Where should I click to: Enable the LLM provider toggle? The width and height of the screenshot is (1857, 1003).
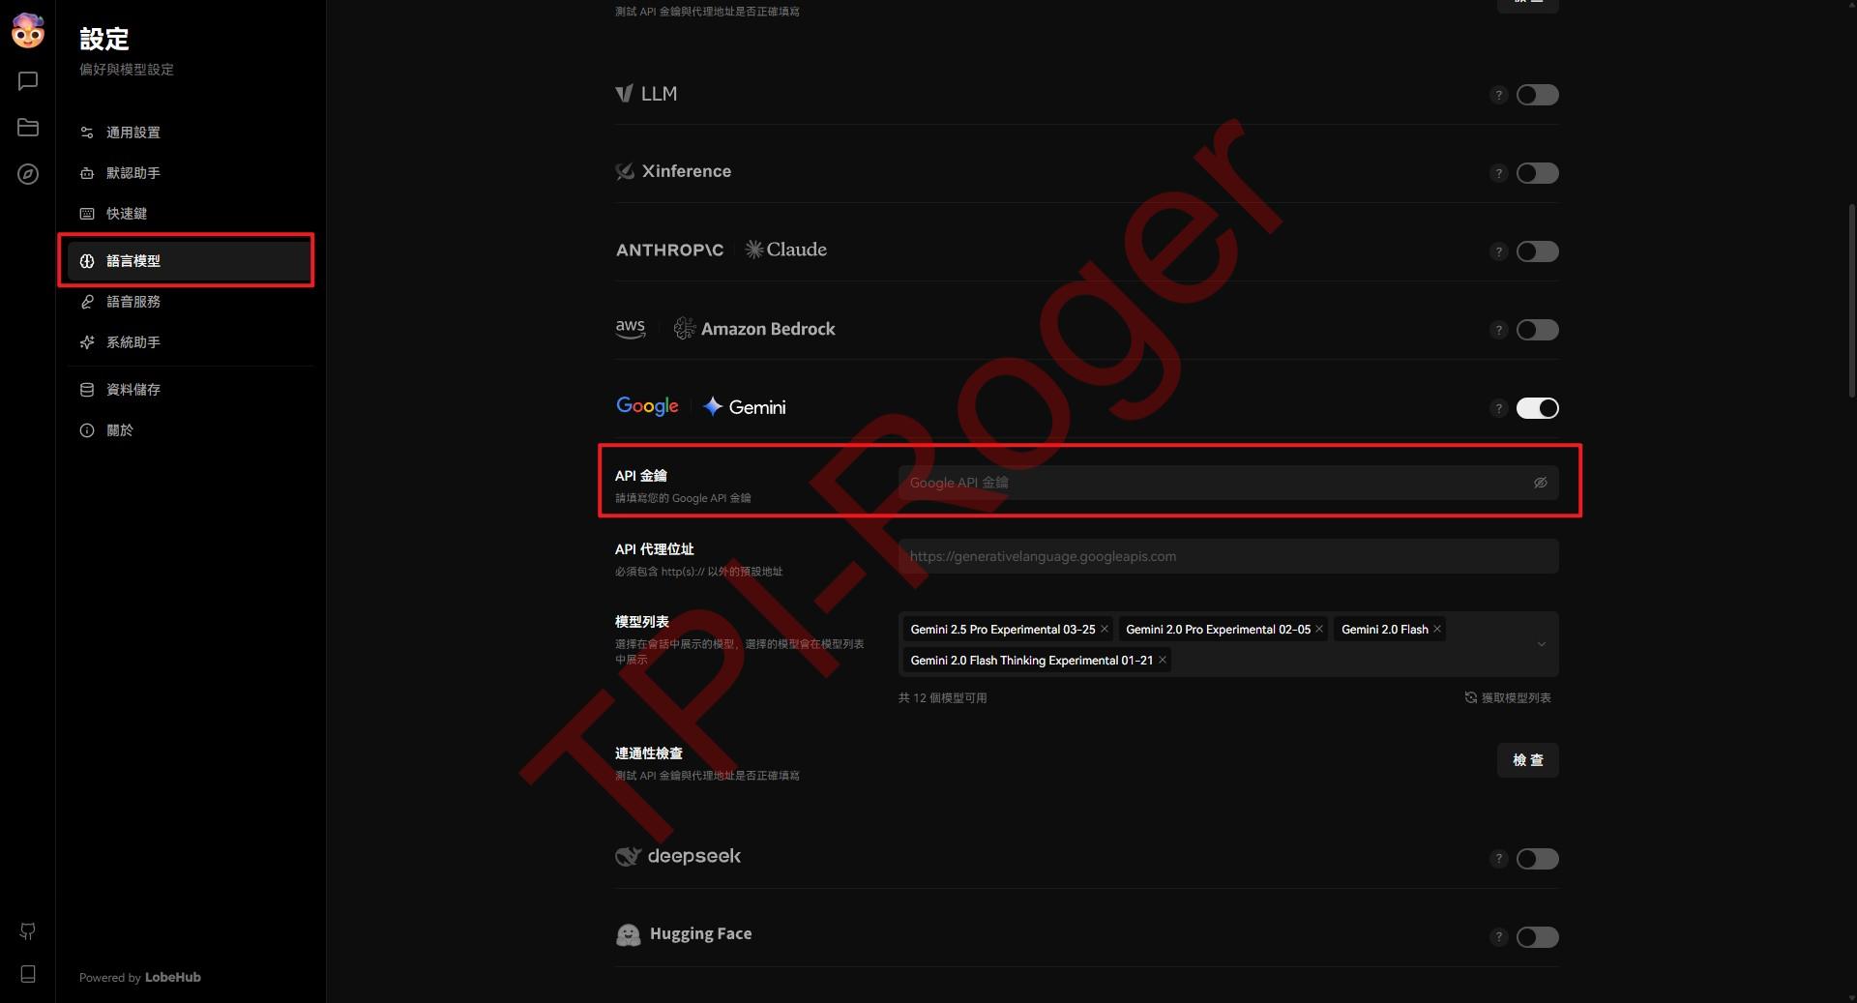[1537, 95]
